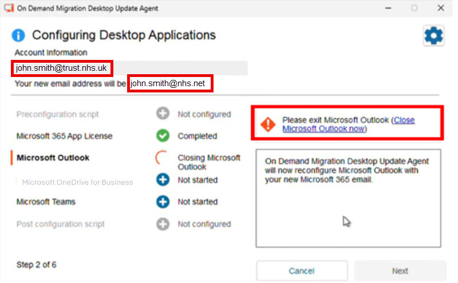Screen dimensions: 458x283
Task: Click the OneDrive Not started plus icon
Action: (163, 180)
